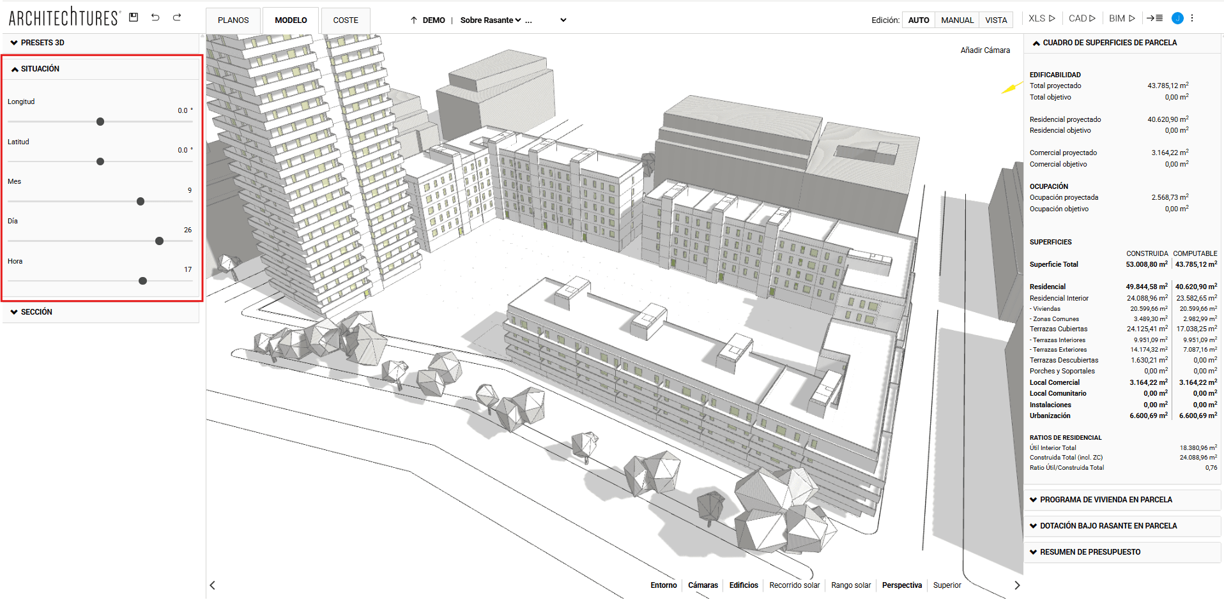Click the redo arrow icon
Viewport: 1224px width, 600px height.
[177, 17]
